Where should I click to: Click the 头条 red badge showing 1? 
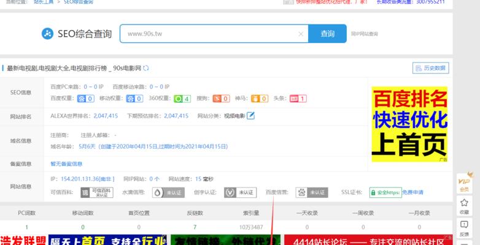coord(298,99)
